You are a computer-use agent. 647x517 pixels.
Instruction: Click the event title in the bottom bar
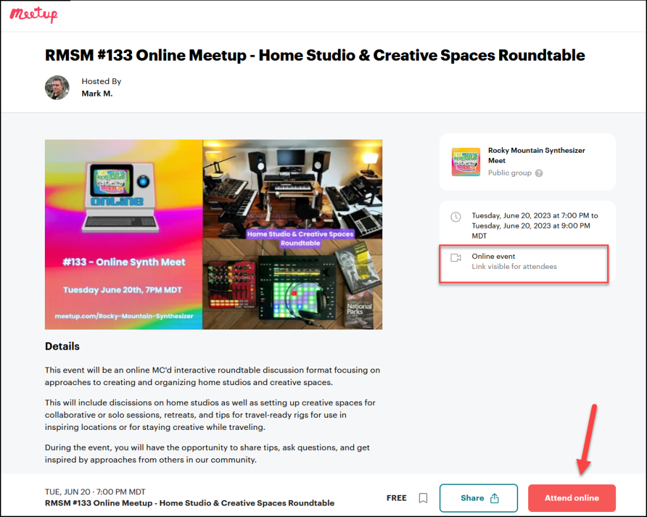[x=190, y=503]
